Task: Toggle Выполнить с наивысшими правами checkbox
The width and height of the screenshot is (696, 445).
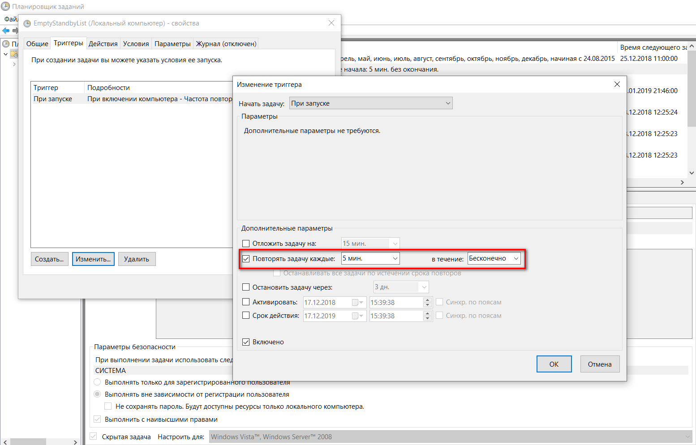Action: click(x=97, y=419)
